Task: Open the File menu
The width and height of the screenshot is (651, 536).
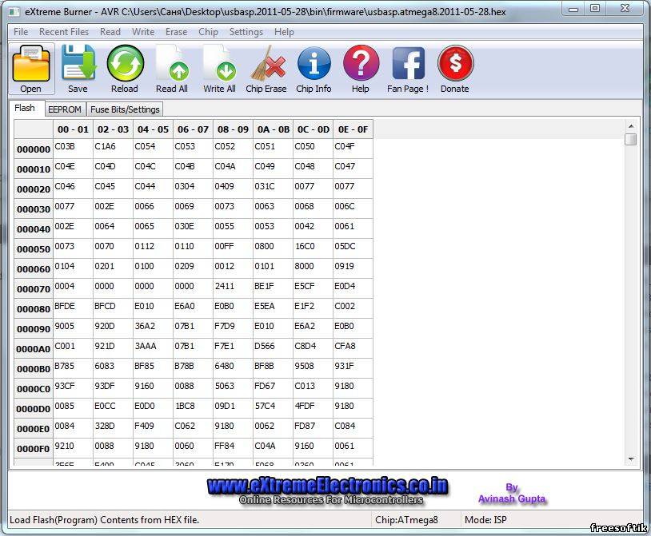Action: tap(21, 32)
